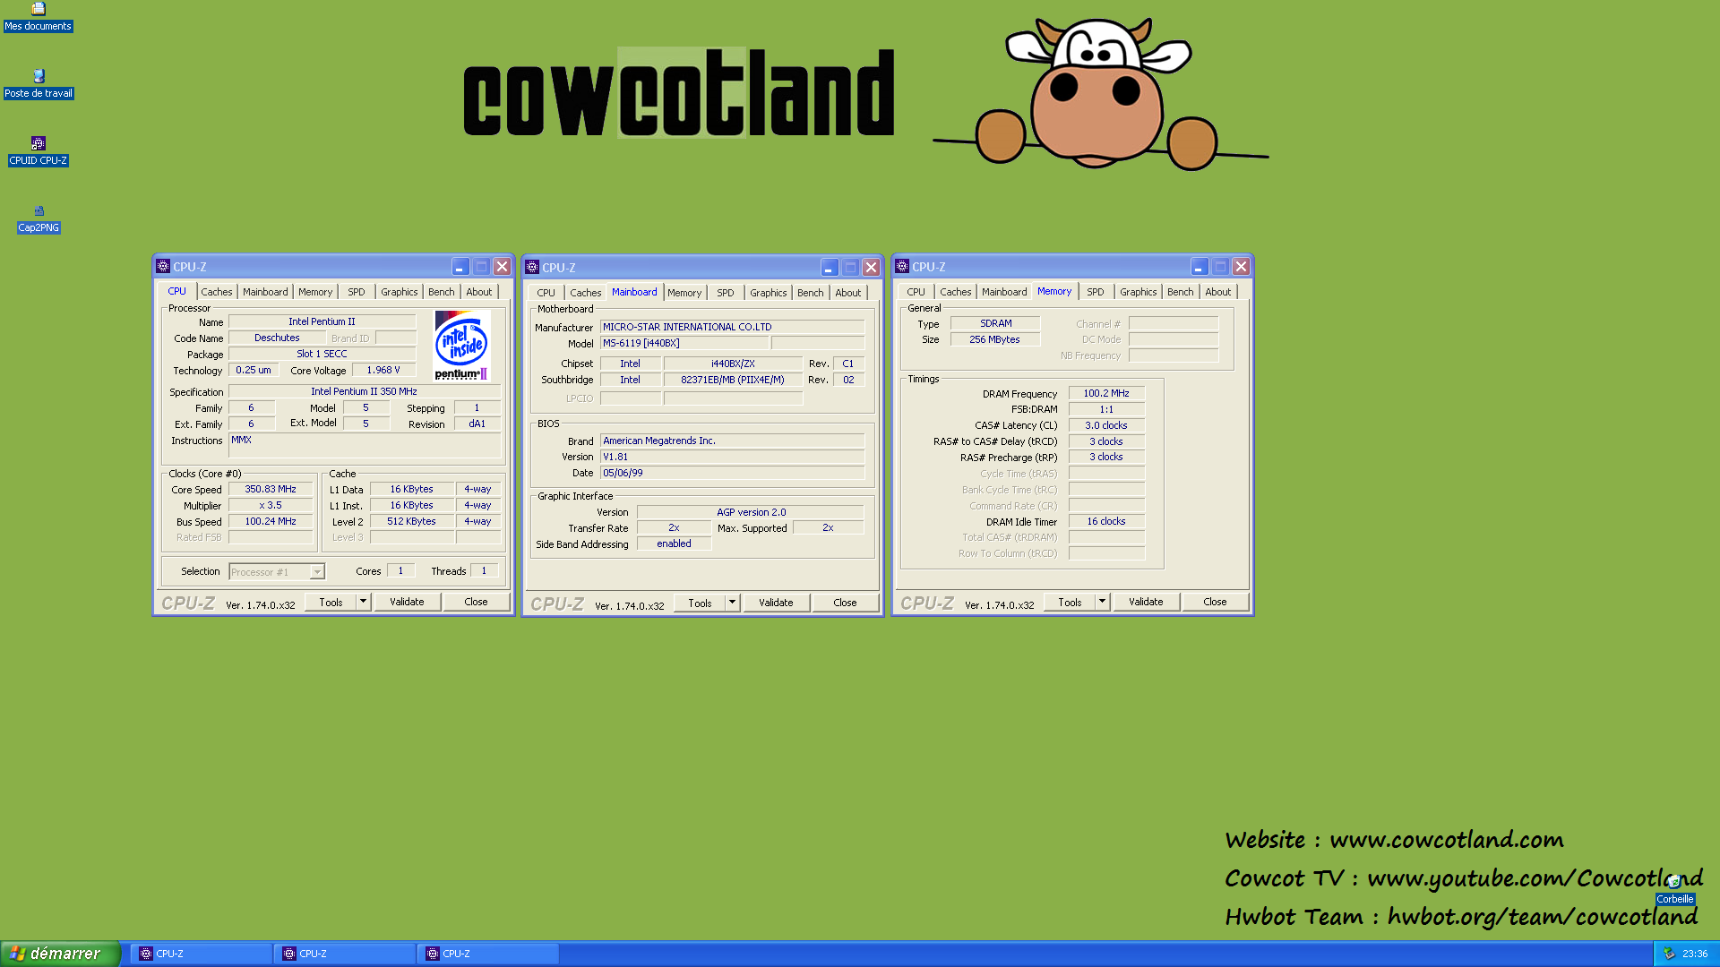
Task: Click the taskbar clock showing 23:36
Action: pos(1695,954)
